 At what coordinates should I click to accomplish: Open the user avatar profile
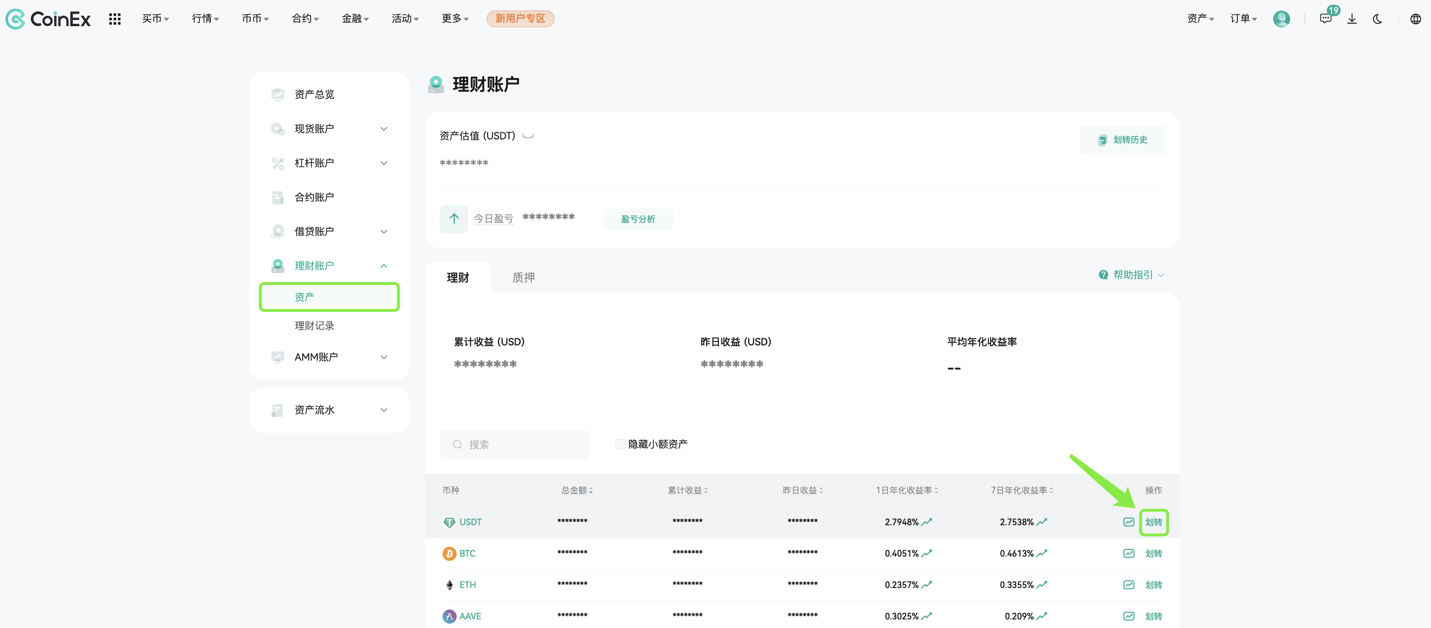click(1281, 19)
